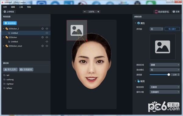Viewport: 183px width, 116px height.
Task: Click the 触发 hand pointer icon
Action: click(x=138, y=81)
